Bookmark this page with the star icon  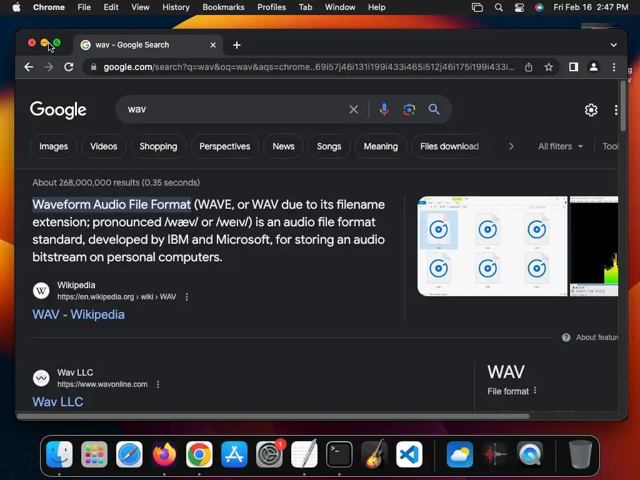pos(549,67)
